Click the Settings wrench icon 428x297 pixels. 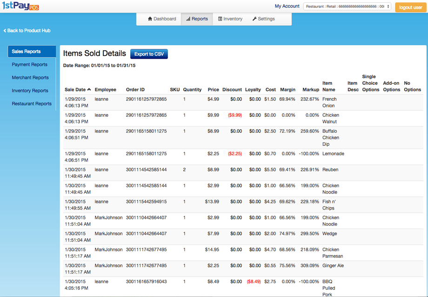[x=254, y=19]
